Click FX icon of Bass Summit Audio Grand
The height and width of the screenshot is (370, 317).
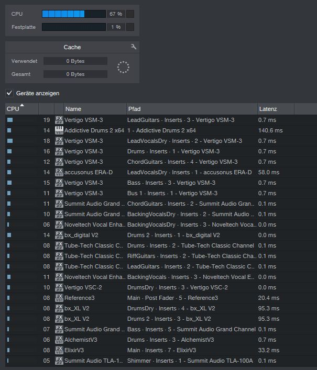[59, 329]
